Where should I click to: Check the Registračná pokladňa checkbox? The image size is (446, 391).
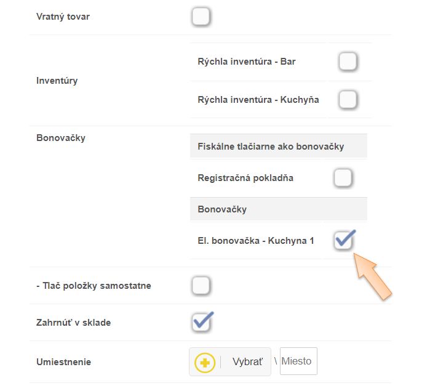(x=343, y=178)
